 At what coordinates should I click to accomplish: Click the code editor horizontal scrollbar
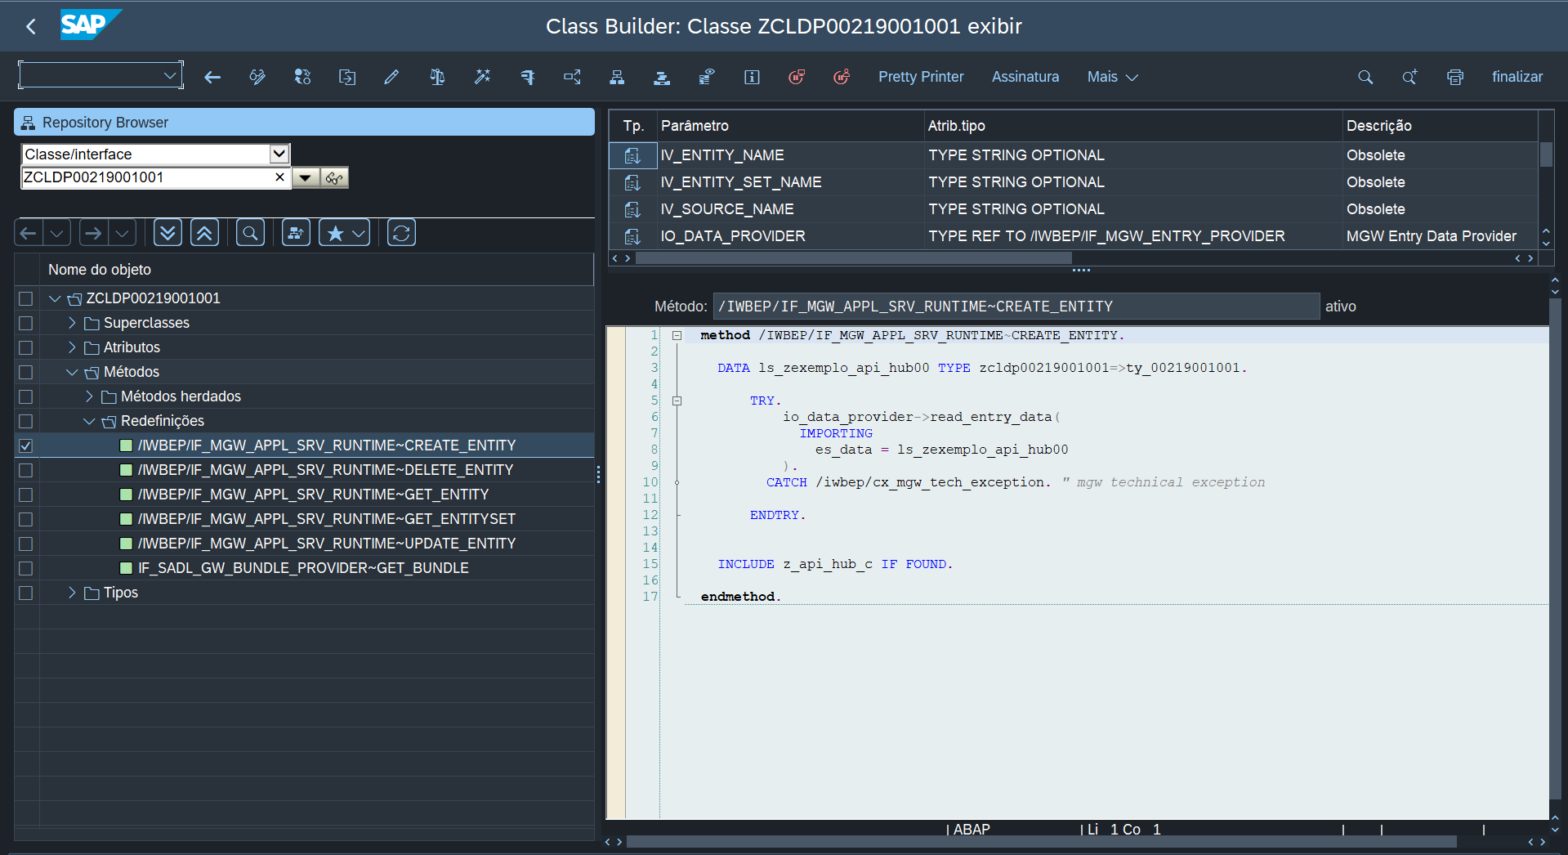tap(1040, 842)
